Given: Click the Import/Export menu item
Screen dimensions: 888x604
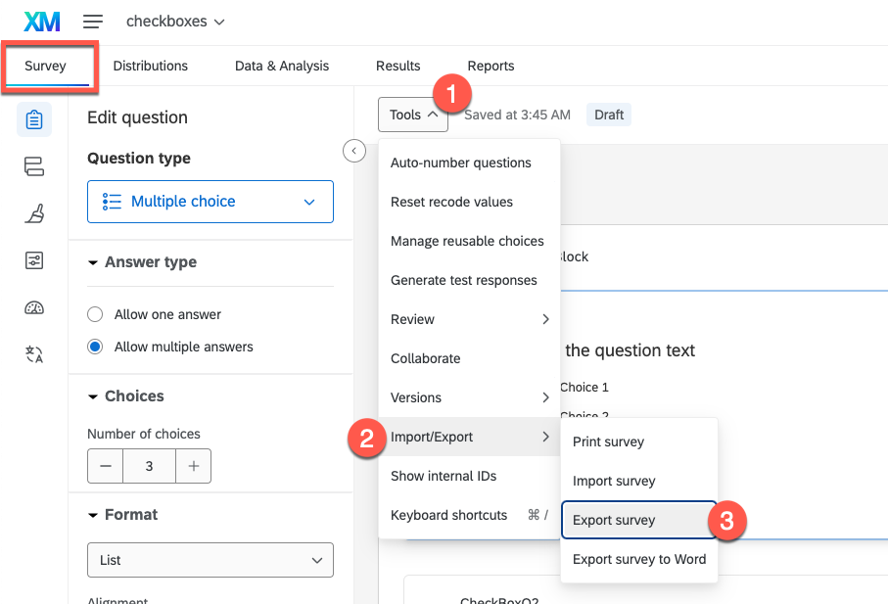Looking at the screenshot, I should [470, 437].
